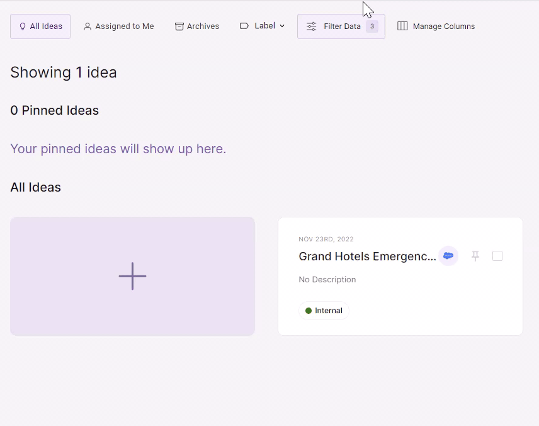Click the person icon beside Assigned to Me
Viewport: 539px width, 426px height.
tap(88, 26)
